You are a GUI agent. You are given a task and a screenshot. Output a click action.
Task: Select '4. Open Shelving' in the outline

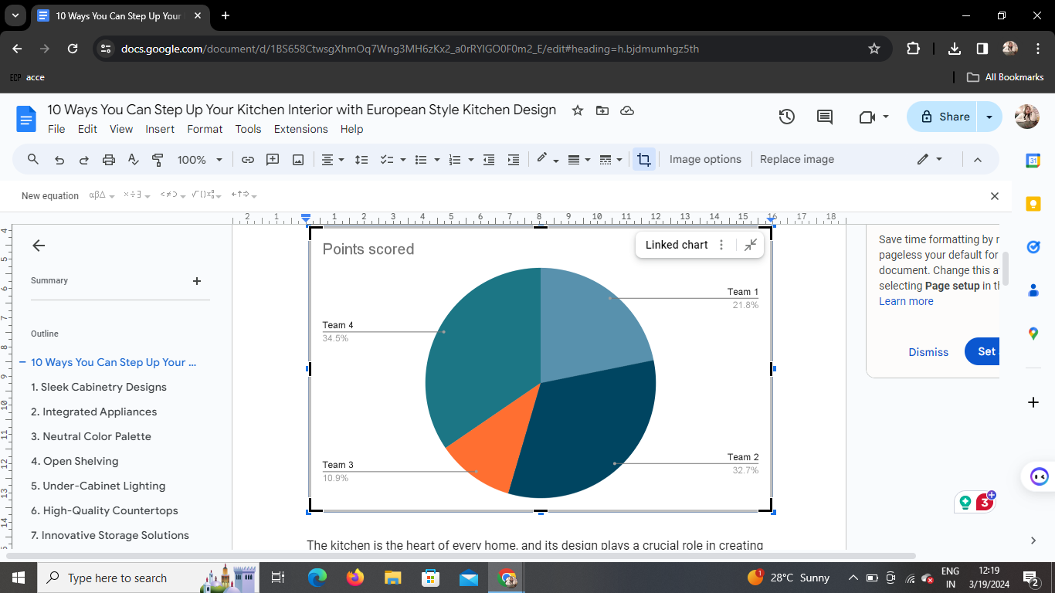(75, 461)
